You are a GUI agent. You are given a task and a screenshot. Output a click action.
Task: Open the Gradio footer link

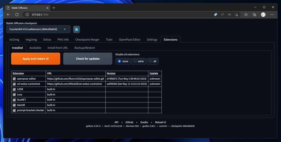[x=144, y=122]
